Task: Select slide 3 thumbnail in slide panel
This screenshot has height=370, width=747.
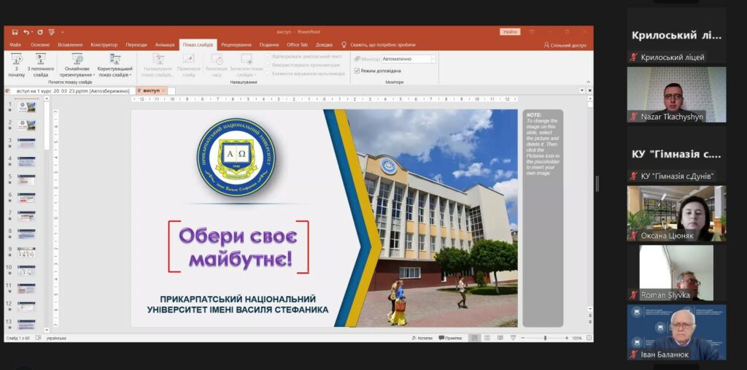Action: [26, 143]
